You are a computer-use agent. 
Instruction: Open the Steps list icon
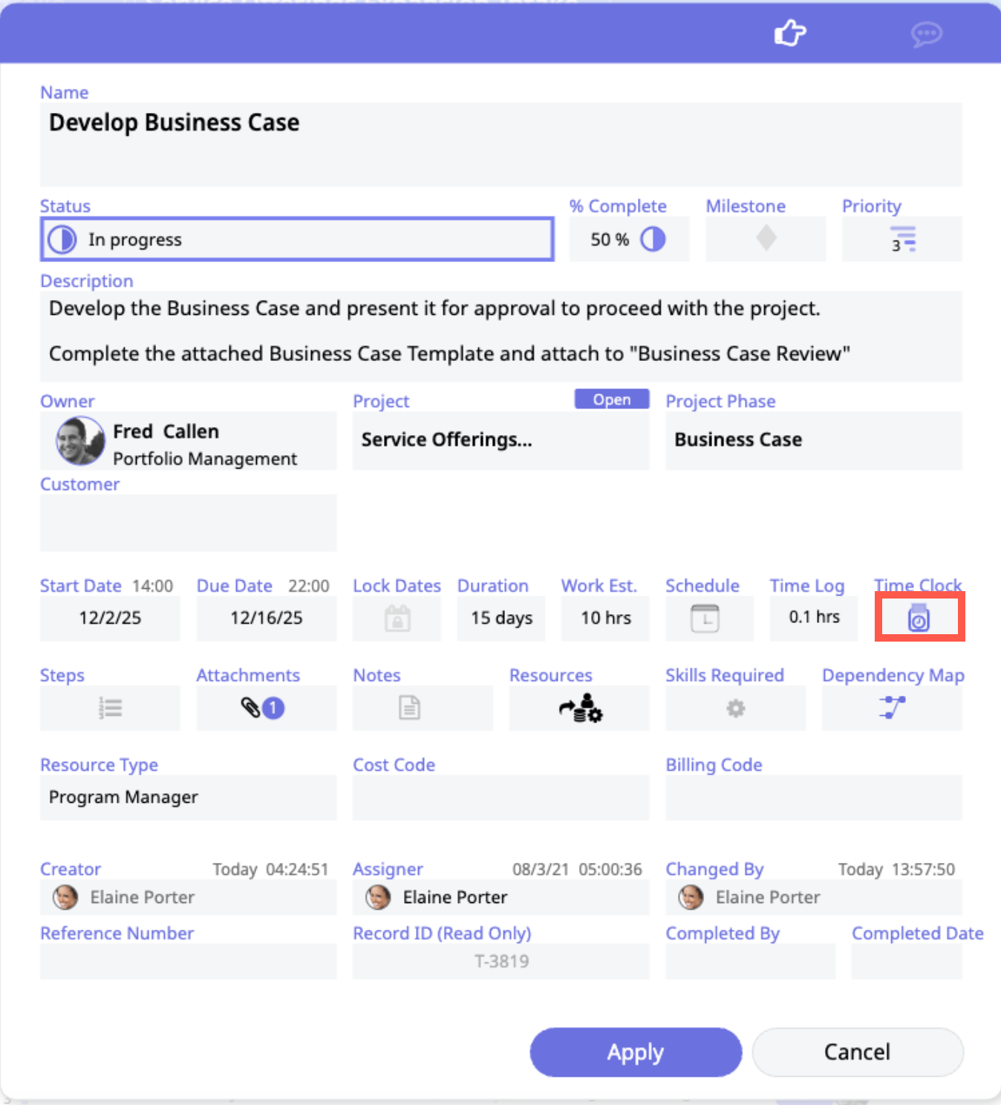click(x=110, y=708)
